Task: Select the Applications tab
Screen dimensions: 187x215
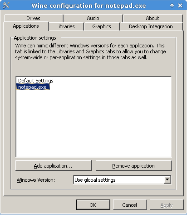Action: (26, 26)
